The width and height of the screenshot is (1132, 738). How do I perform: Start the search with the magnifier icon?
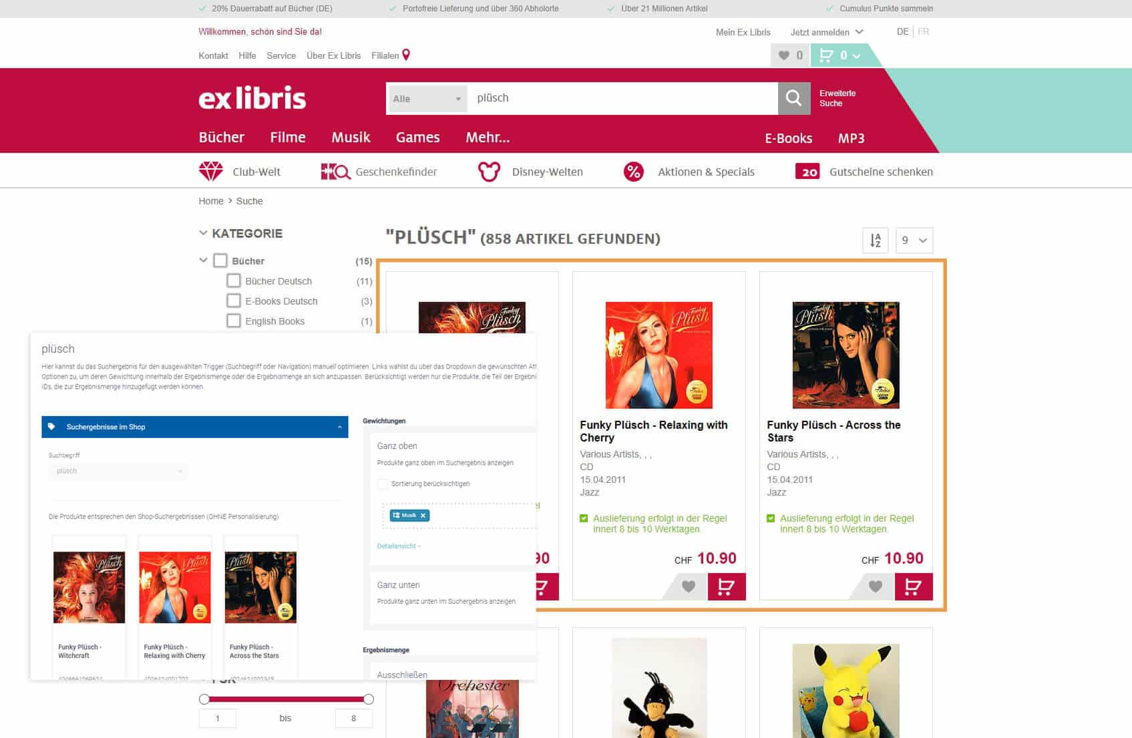click(x=793, y=98)
